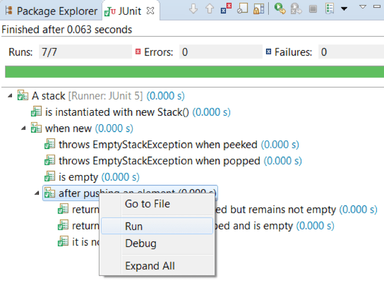Image resolution: width=384 pixels, height=283 pixels.
Task: Click the Package Explorer tab icon
Action: [9, 11]
